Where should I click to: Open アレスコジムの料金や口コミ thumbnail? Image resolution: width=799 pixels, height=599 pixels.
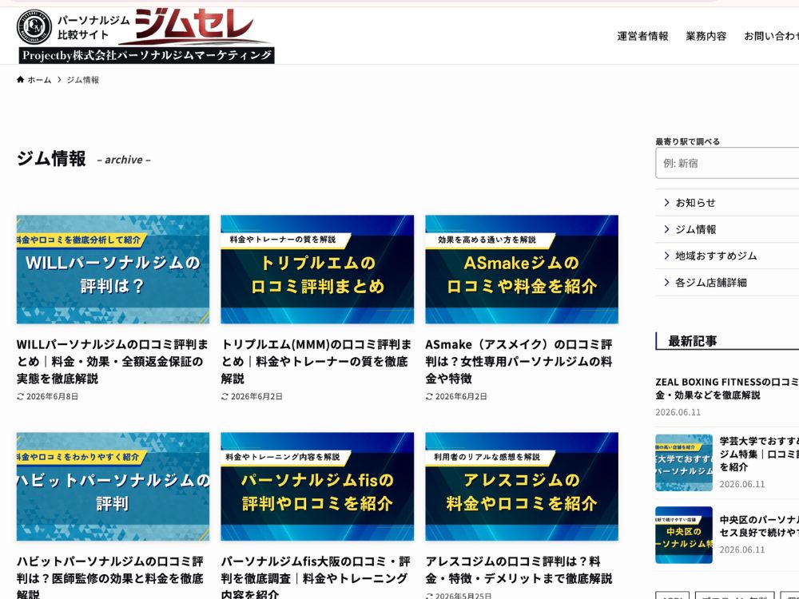point(522,486)
